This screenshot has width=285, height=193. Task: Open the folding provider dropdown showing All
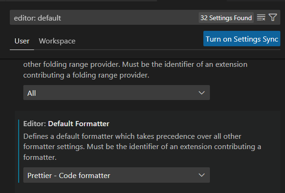[x=117, y=93]
